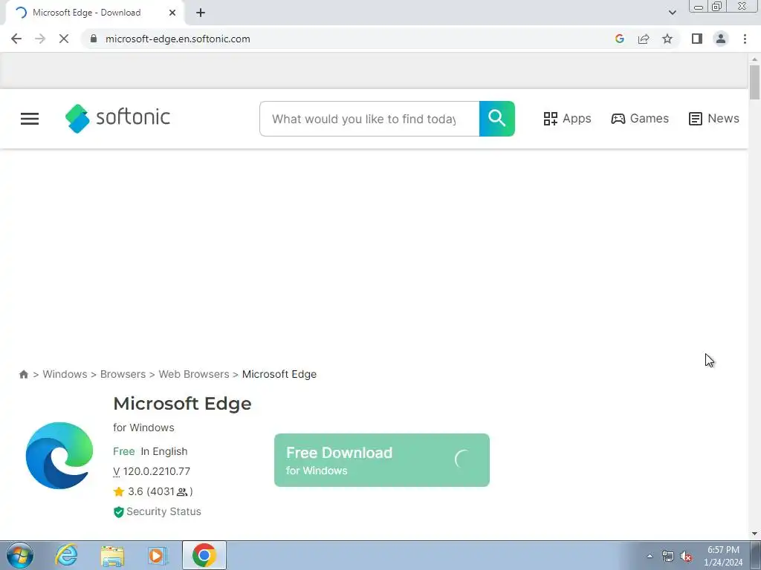Share this page icon
The height and width of the screenshot is (570, 761).
pyautogui.click(x=644, y=39)
